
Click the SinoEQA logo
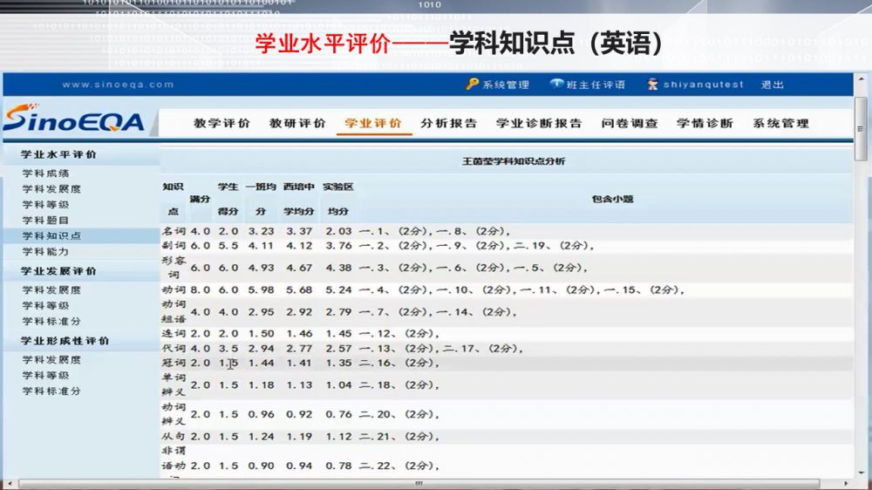73,120
